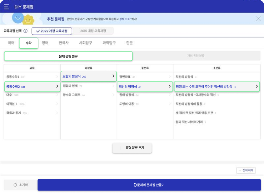The width and height of the screenshot is (264, 193).
Task: Choose 미적분 I from subject list
Action: 32,104
